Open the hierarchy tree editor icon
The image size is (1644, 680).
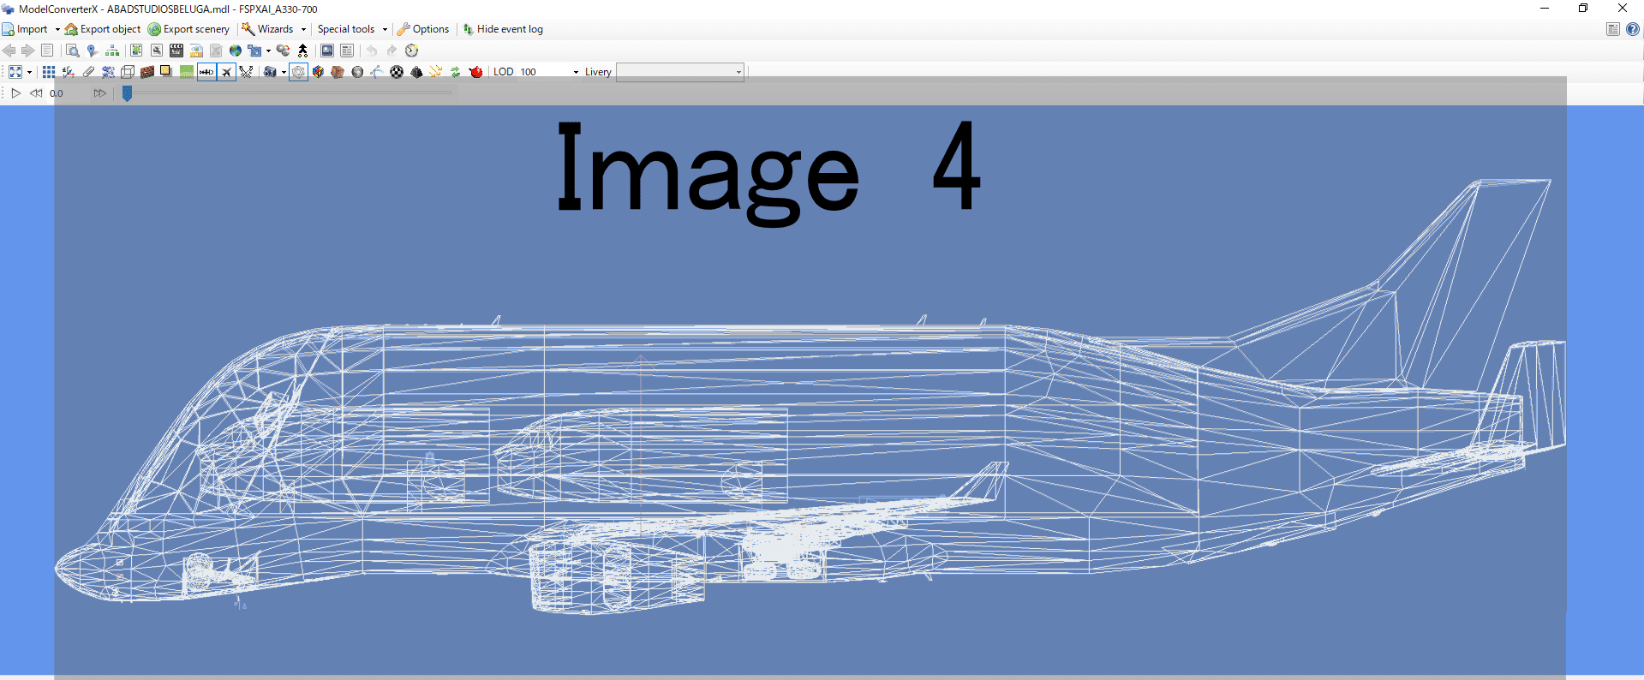(112, 51)
